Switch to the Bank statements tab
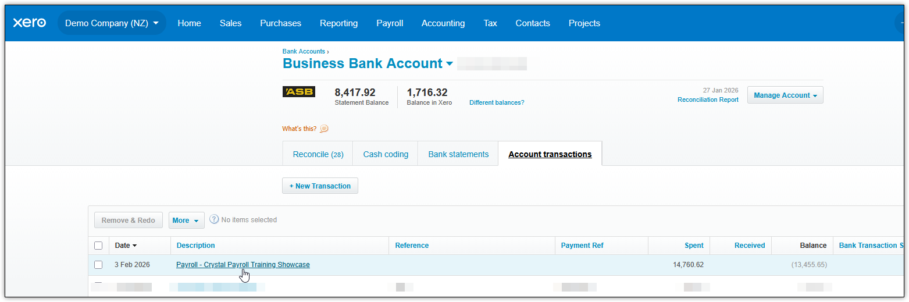909x302 pixels. (x=458, y=154)
